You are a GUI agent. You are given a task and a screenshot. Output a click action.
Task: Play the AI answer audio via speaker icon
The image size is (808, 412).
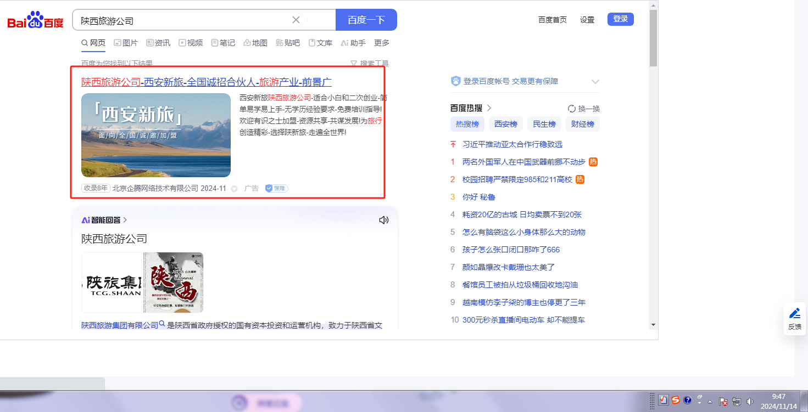pos(383,220)
